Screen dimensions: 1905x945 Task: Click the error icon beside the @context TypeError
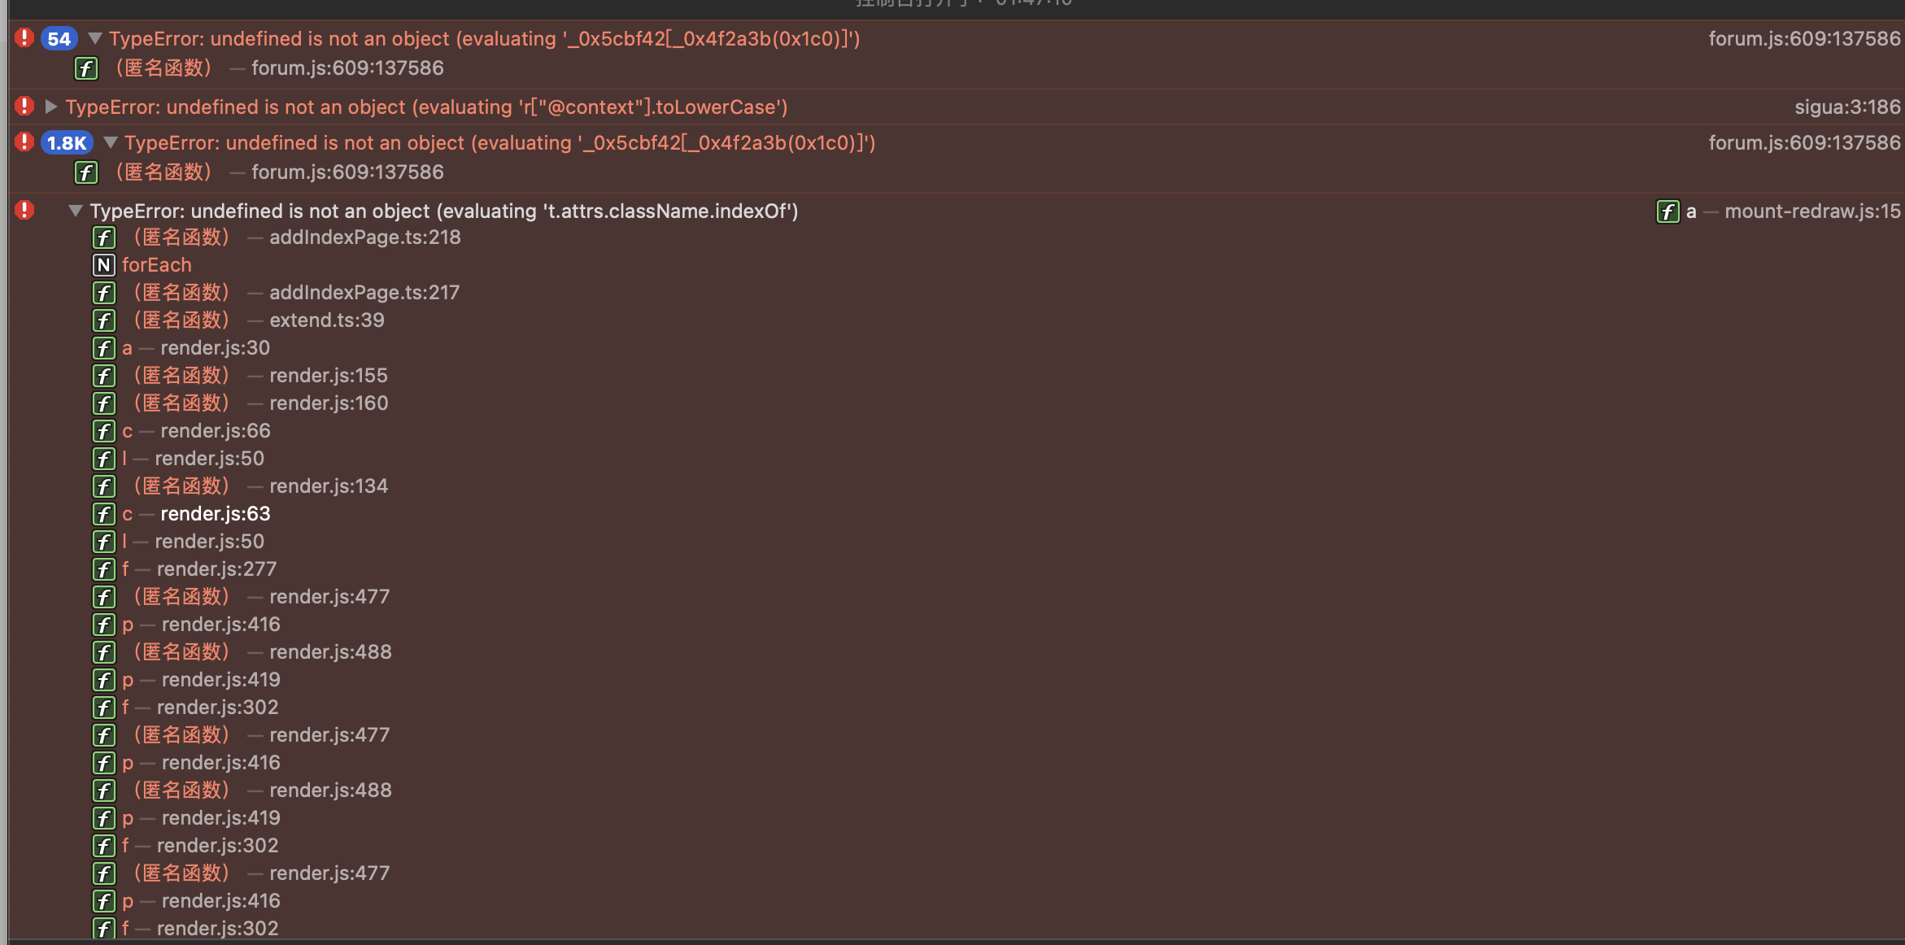pyautogui.click(x=24, y=107)
